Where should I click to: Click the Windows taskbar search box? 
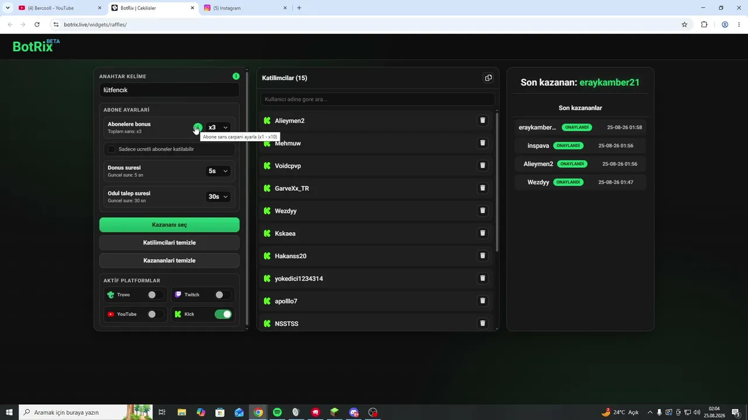tap(85, 412)
